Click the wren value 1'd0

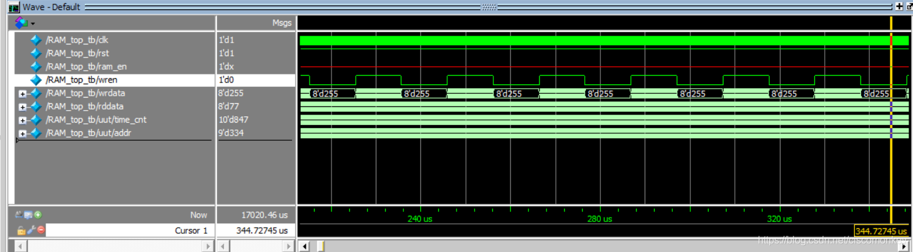point(226,80)
